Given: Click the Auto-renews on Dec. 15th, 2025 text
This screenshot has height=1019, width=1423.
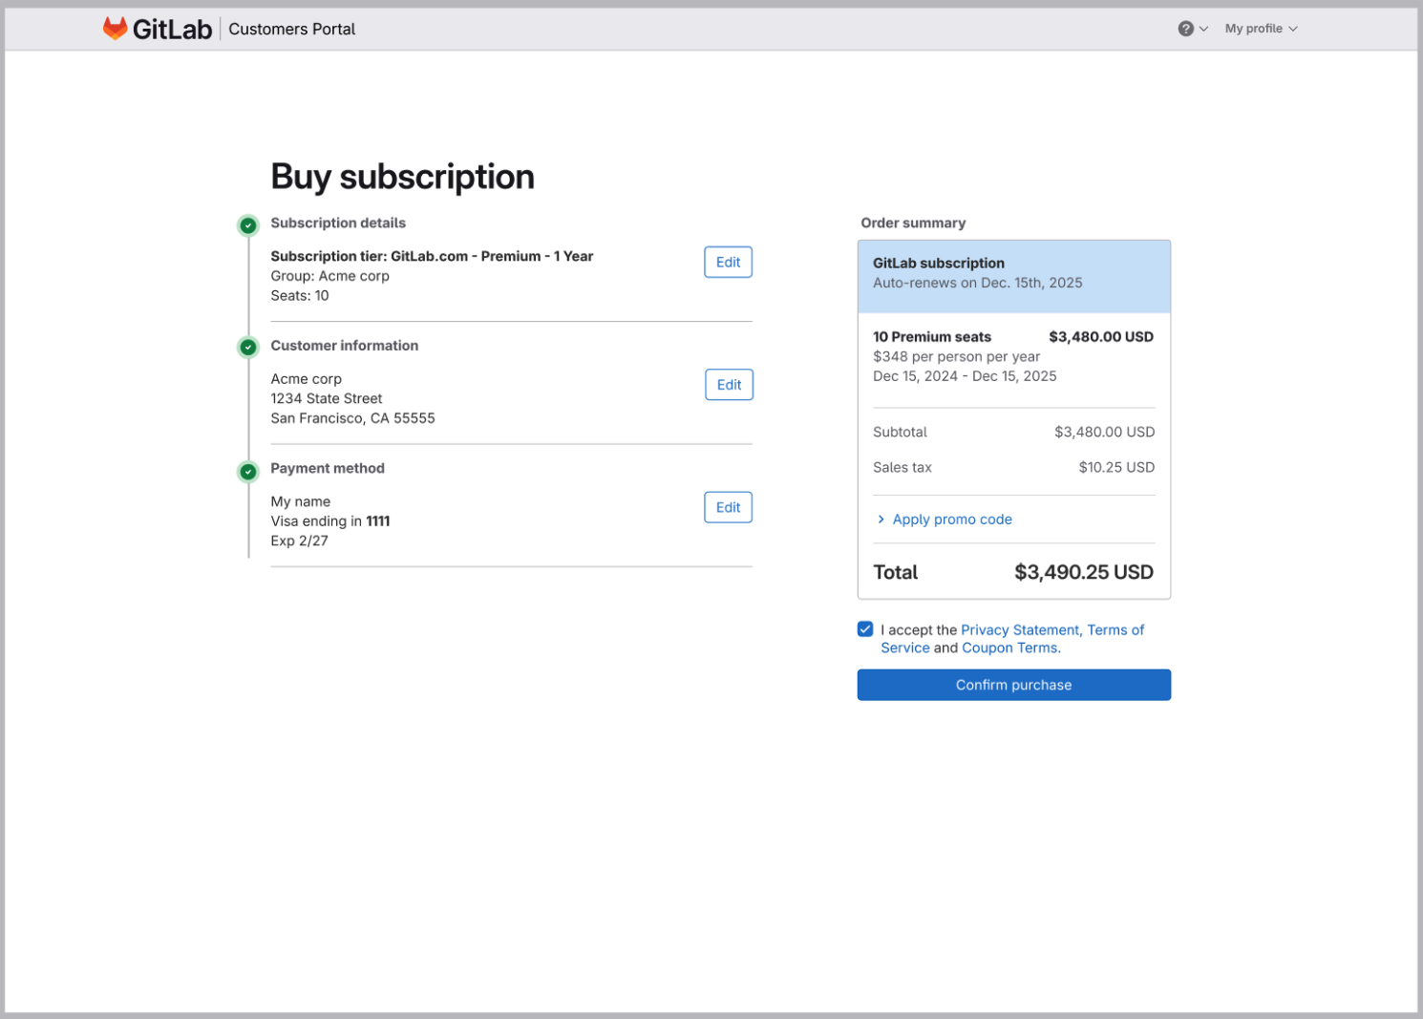Looking at the screenshot, I should pyautogui.click(x=978, y=283).
